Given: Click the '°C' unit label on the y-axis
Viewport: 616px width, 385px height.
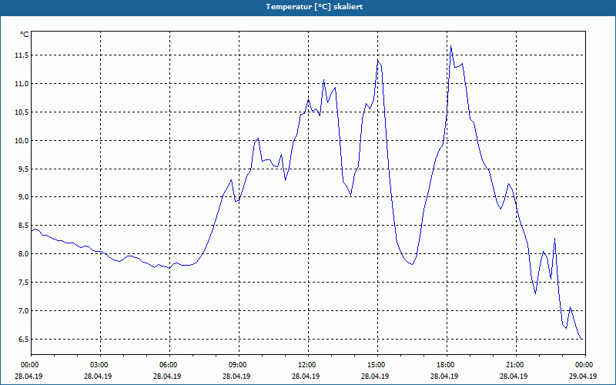Looking at the screenshot, I should (25, 35).
